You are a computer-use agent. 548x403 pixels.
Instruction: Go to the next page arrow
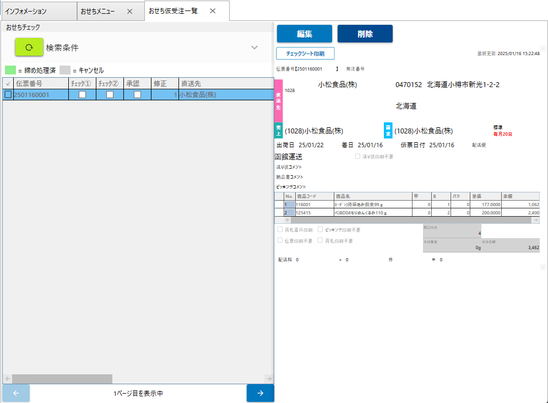click(261, 393)
